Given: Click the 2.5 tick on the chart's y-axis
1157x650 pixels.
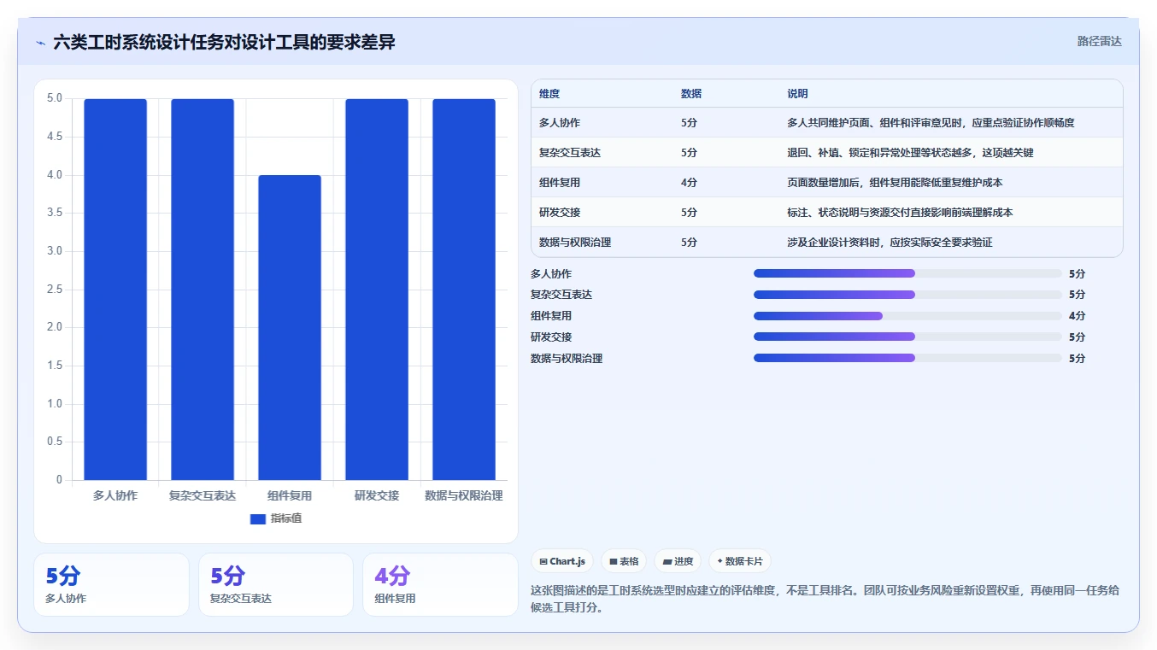Looking at the screenshot, I should pyautogui.click(x=54, y=290).
